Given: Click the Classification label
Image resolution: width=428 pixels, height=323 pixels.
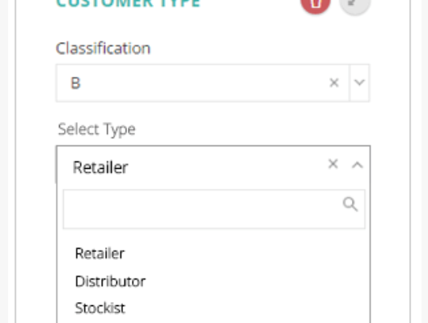Looking at the screenshot, I should pyautogui.click(x=104, y=48).
